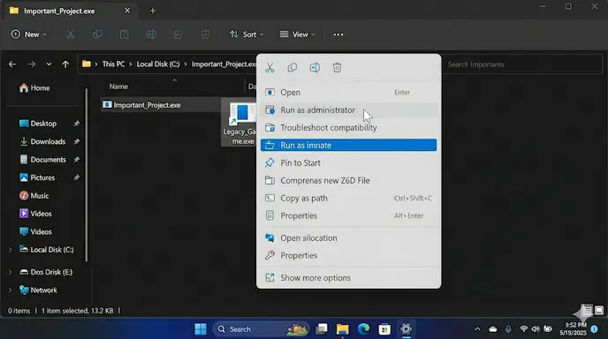Close the Important_Project.exe tab

pyautogui.click(x=127, y=11)
